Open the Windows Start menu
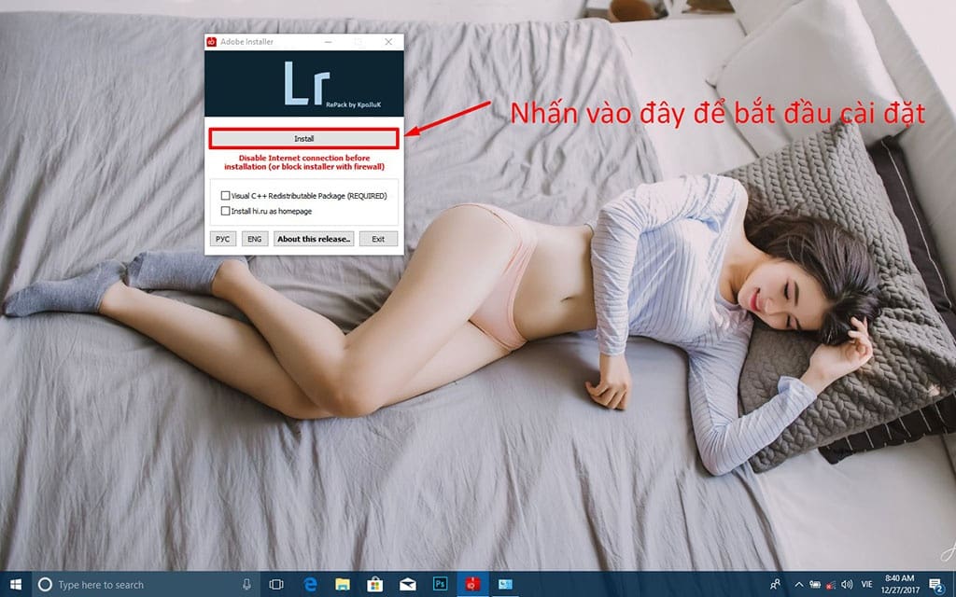The image size is (956, 597). click(x=16, y=584)
